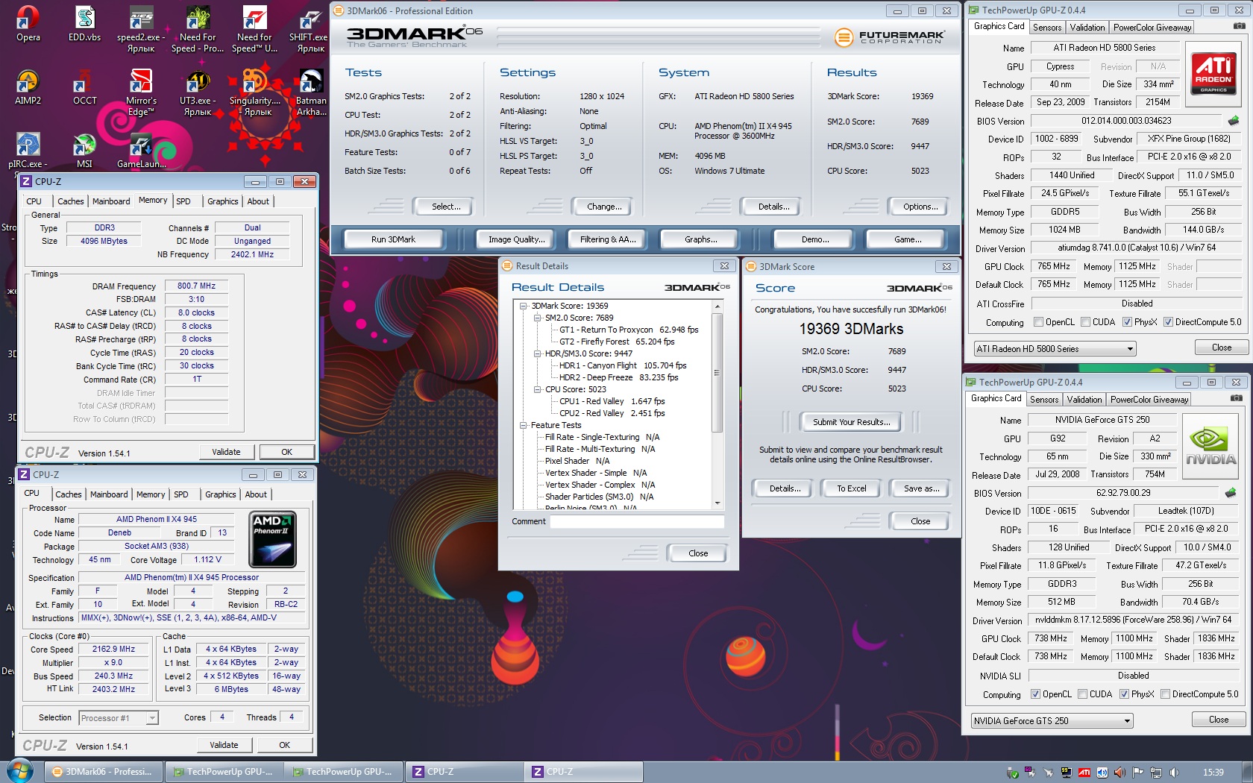The image size is (1253, 783).
Task: Open Image Quality settings in 3DMark06
Action: (517, 239)
